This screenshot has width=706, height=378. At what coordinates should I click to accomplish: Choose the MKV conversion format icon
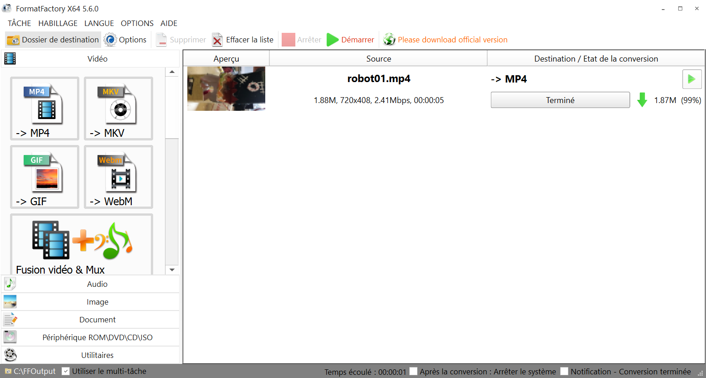[118, 108]
